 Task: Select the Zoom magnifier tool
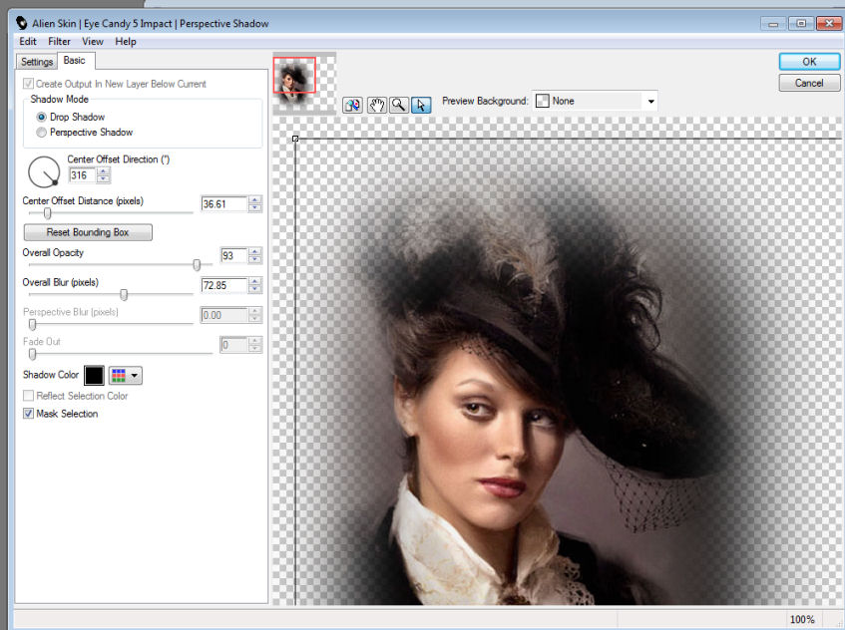pyautogui.click(x=399, y=105)
